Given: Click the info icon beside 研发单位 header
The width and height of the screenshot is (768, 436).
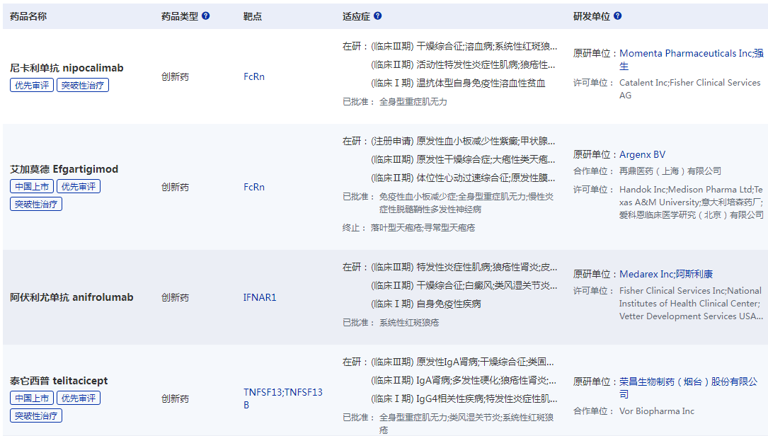Looking at the screenshot, I should click(618, 16).
